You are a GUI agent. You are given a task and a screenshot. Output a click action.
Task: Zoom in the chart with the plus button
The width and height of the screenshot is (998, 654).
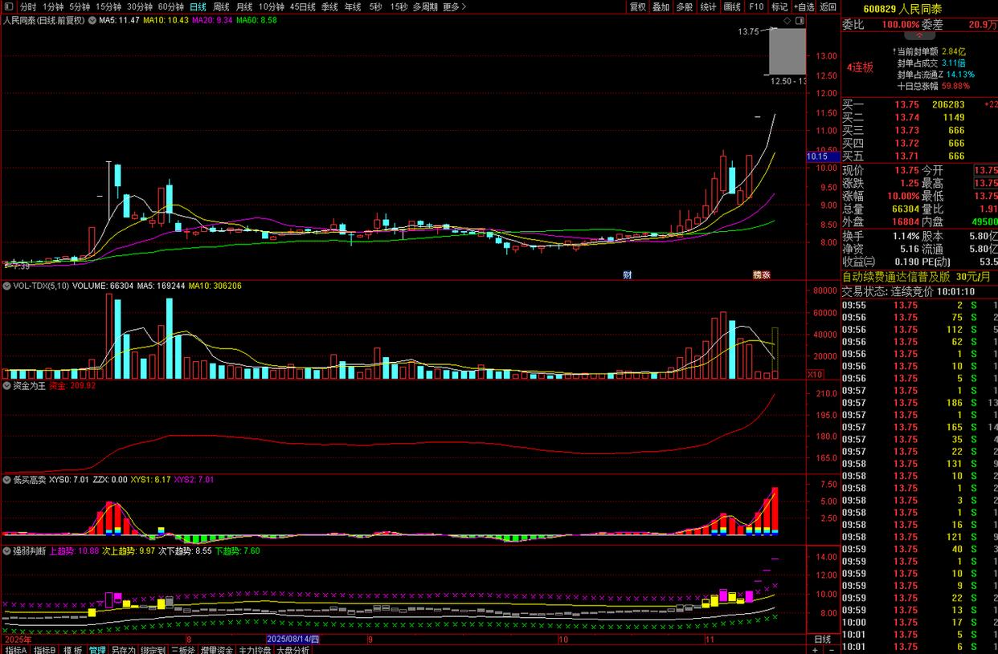coord(815,650)
